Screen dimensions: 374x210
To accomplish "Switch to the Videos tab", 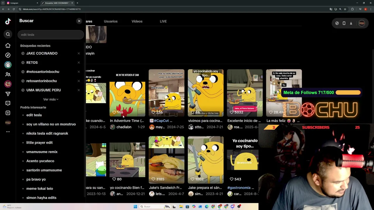I will coord(137,21).
